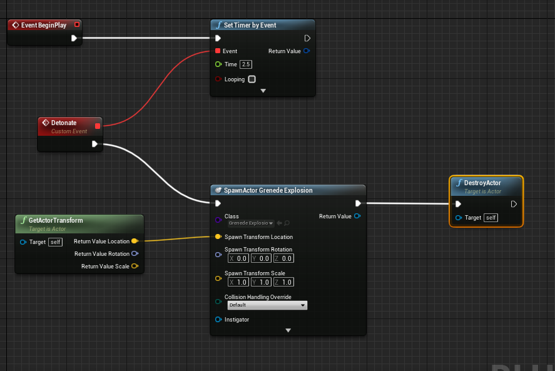Click the Event BeginPlay execution output pin

[x=74, y=38]
